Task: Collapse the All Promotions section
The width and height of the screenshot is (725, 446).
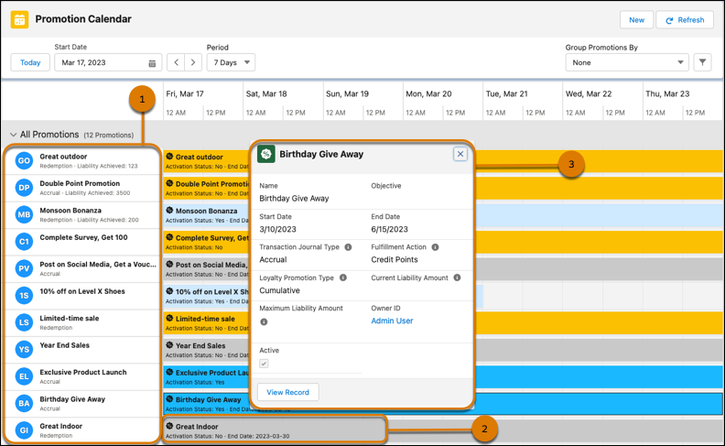Action: tap(14, 135)
